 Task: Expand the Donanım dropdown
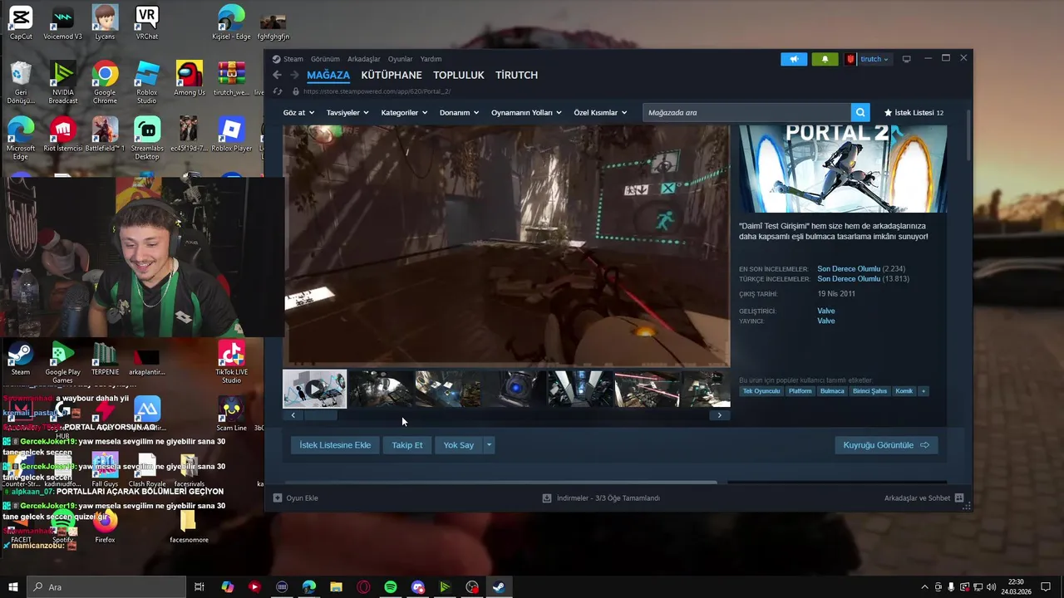tap(459, 112)
